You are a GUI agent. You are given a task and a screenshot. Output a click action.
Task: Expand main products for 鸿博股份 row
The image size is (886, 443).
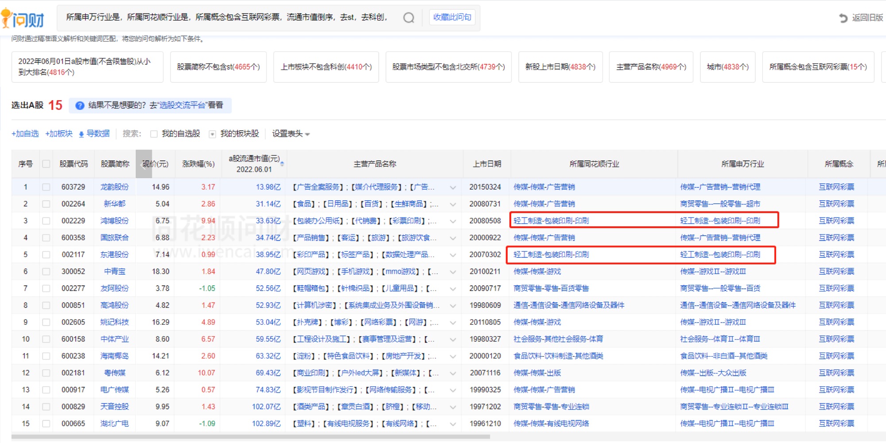click(453, 221)
